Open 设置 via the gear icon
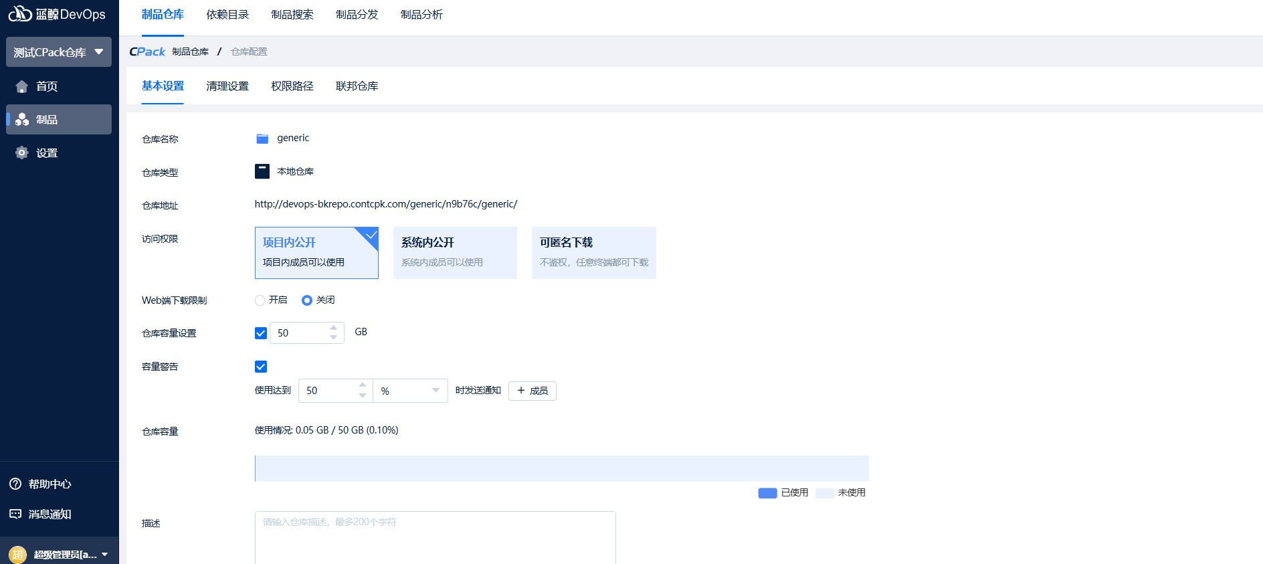Screen dimensions: 1263x564 click(22, 153)
